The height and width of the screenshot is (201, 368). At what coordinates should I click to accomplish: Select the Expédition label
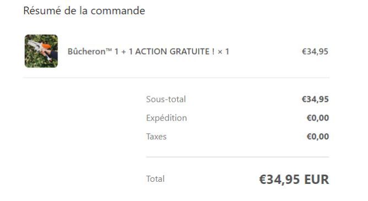click(x=166, y=118)
